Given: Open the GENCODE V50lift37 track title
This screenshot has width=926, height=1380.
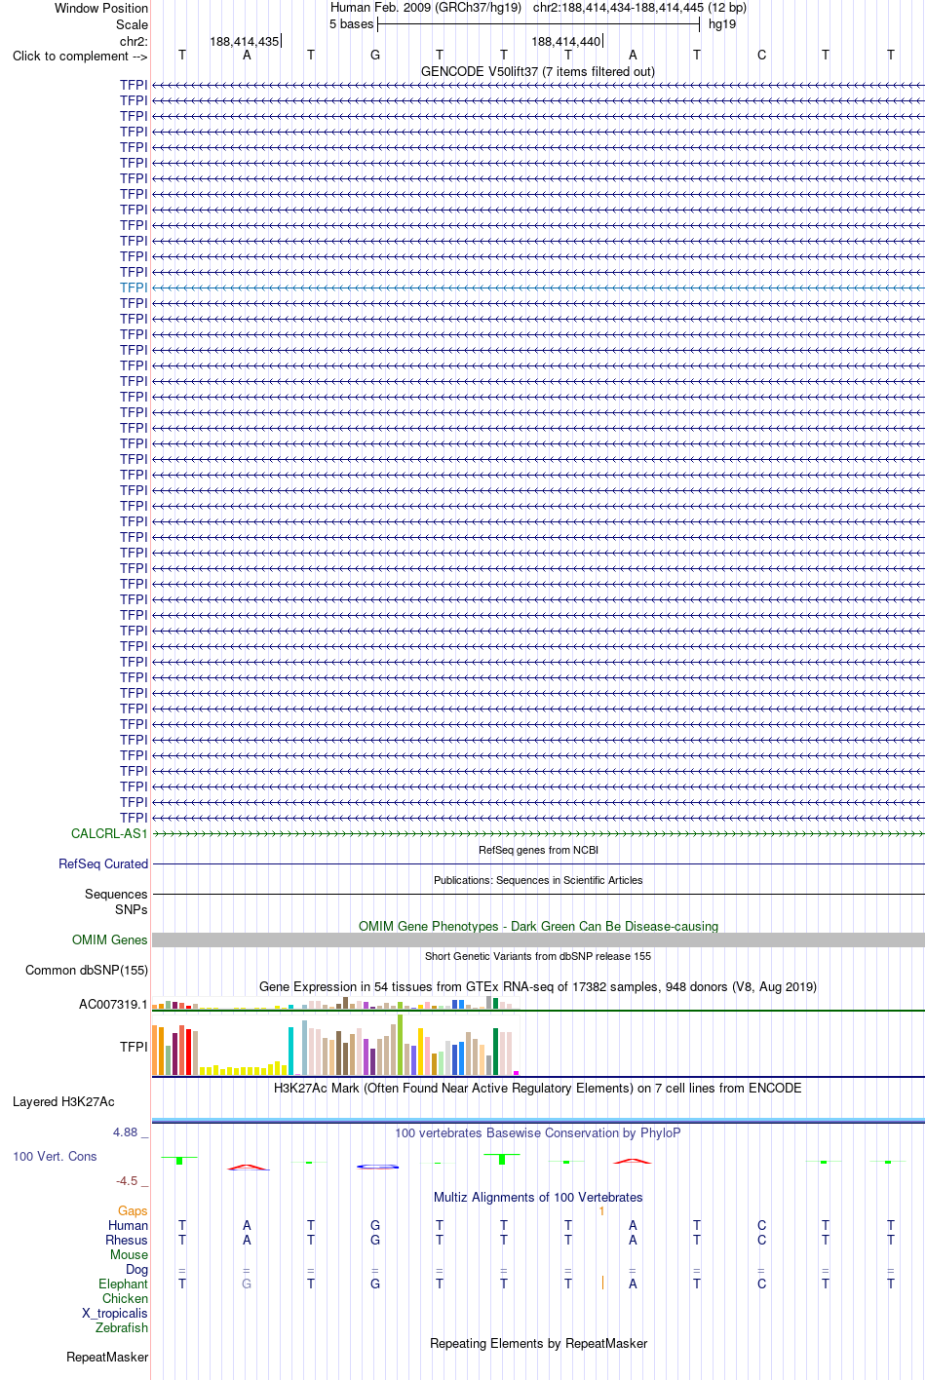Looking at the screenshot, I should 538,71.
